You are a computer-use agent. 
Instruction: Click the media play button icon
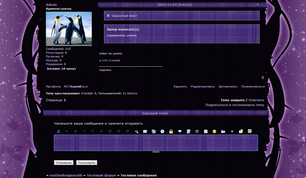(162, 131)
